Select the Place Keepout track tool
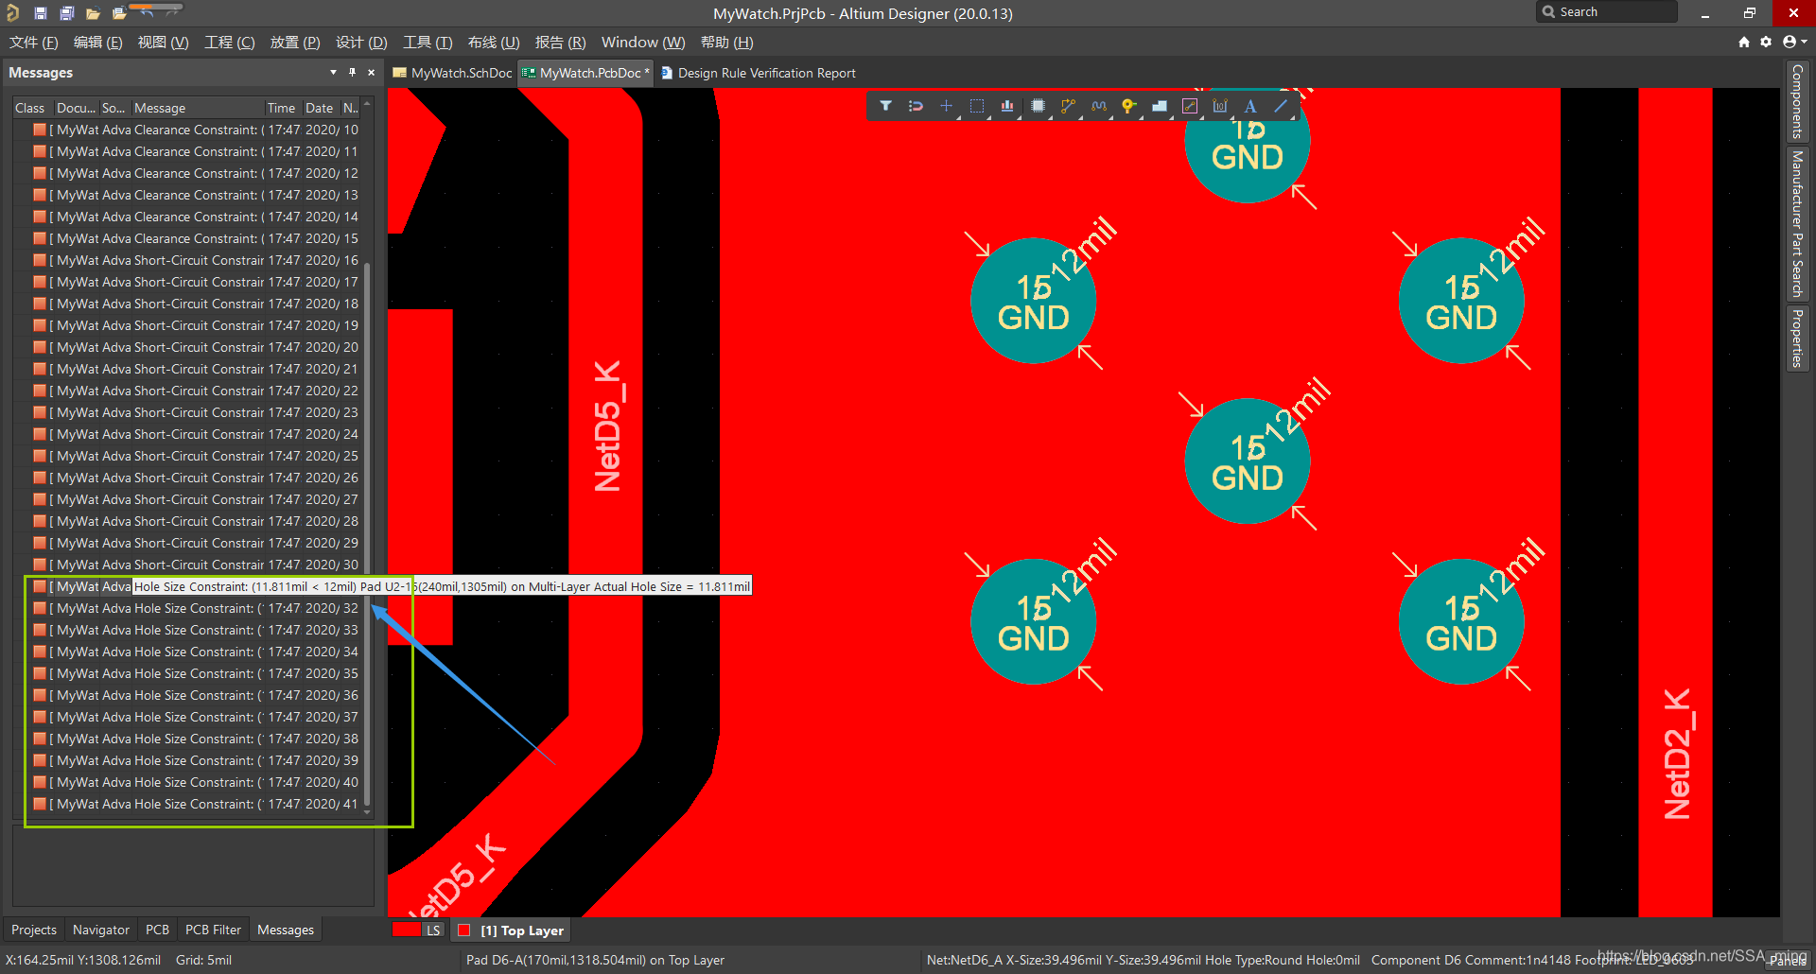 1190,106
